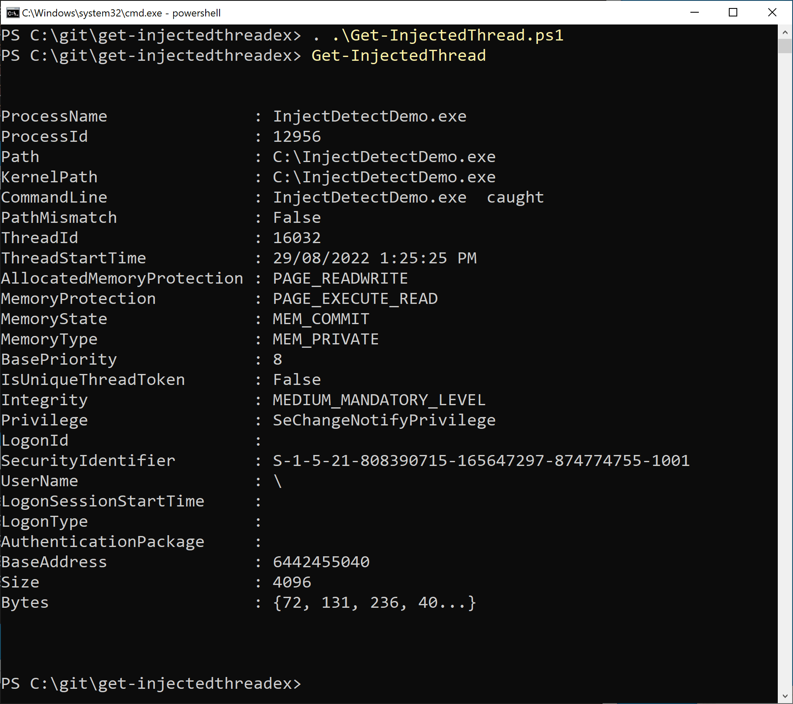Image resolution: width=793 pixels, height=704 pixels.
Task: Maximize the cmd.exe powershell window
Action: click(733, 12)
